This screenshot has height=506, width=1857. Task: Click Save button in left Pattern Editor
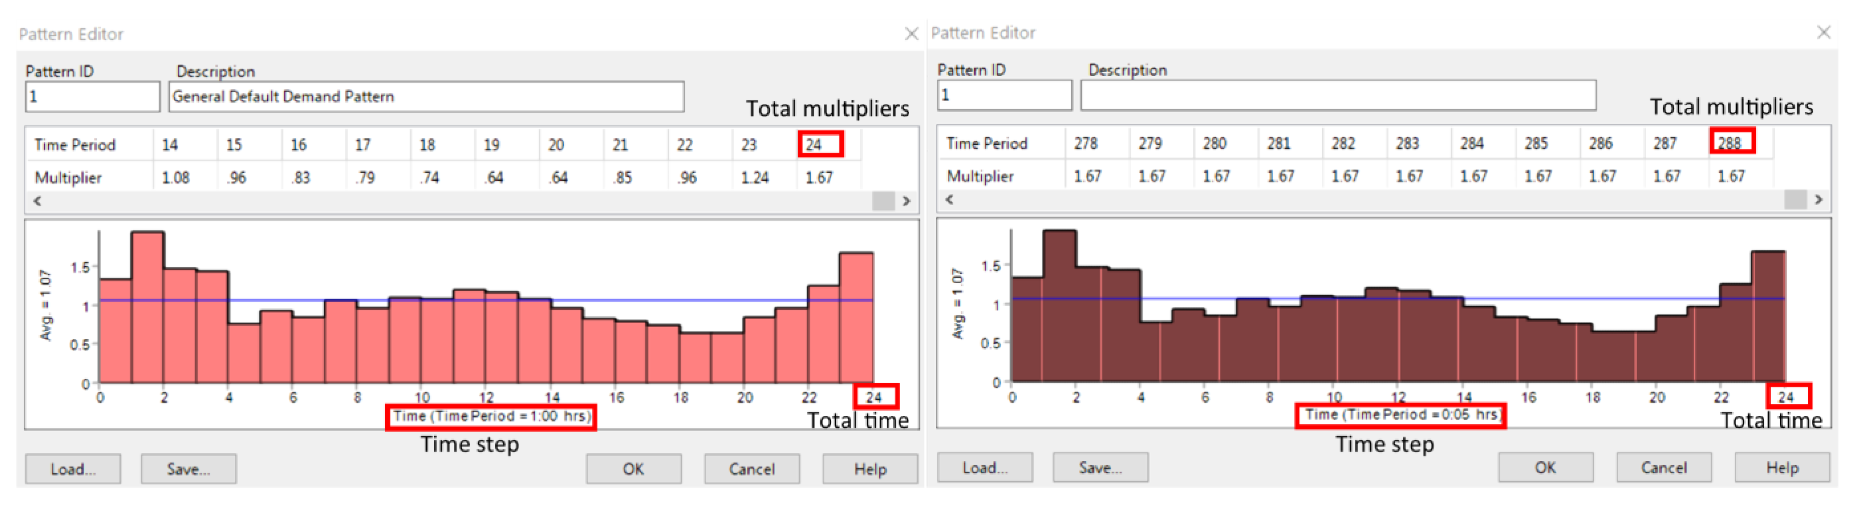coord(188,468)
